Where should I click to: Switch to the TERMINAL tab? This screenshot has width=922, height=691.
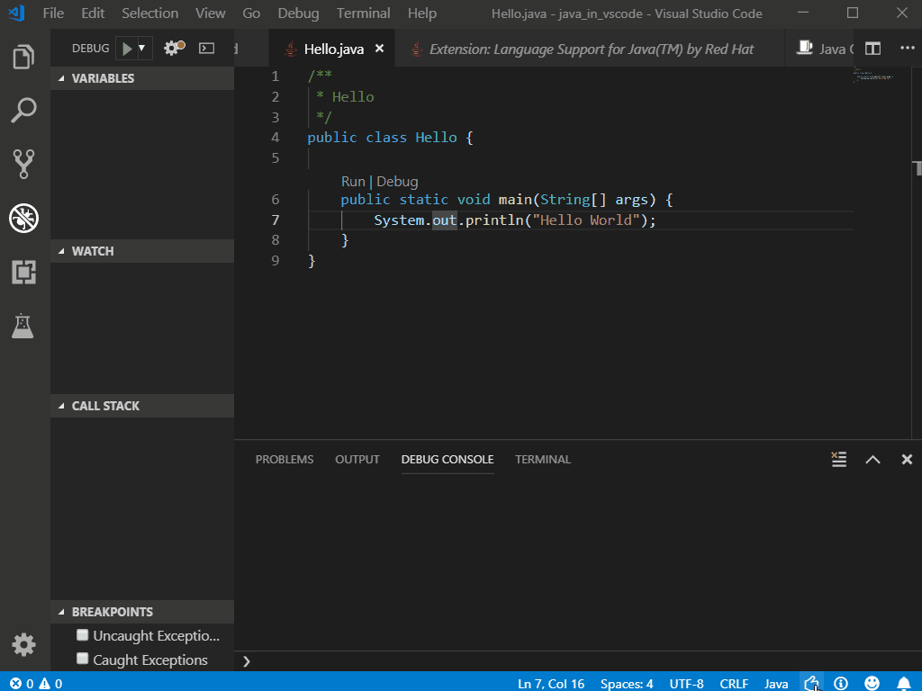pos(542,459)
